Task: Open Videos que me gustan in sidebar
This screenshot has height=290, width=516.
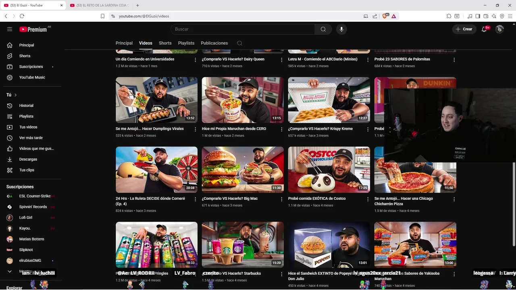Action: 32,149
